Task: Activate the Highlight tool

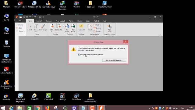Action: pos(81,28)
